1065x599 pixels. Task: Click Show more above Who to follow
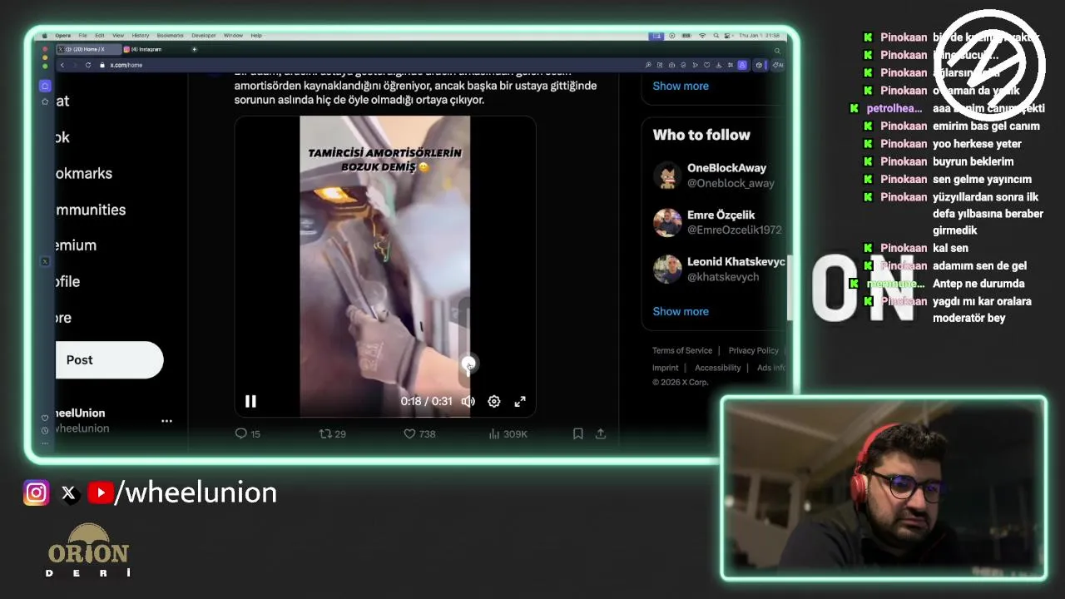click(681, 86)
